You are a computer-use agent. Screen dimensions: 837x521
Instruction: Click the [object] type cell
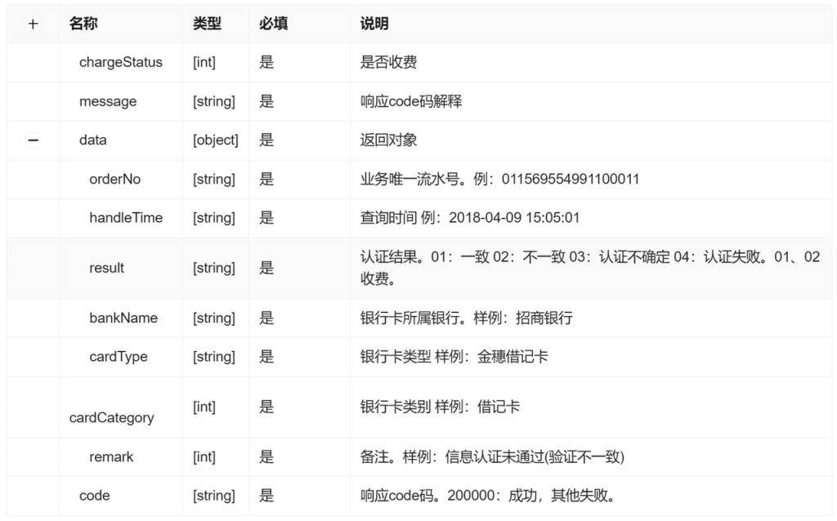tap(216, 140)
